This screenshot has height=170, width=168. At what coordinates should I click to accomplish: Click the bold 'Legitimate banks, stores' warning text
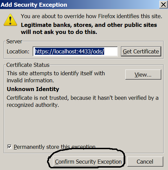click(x=89, y=29)
